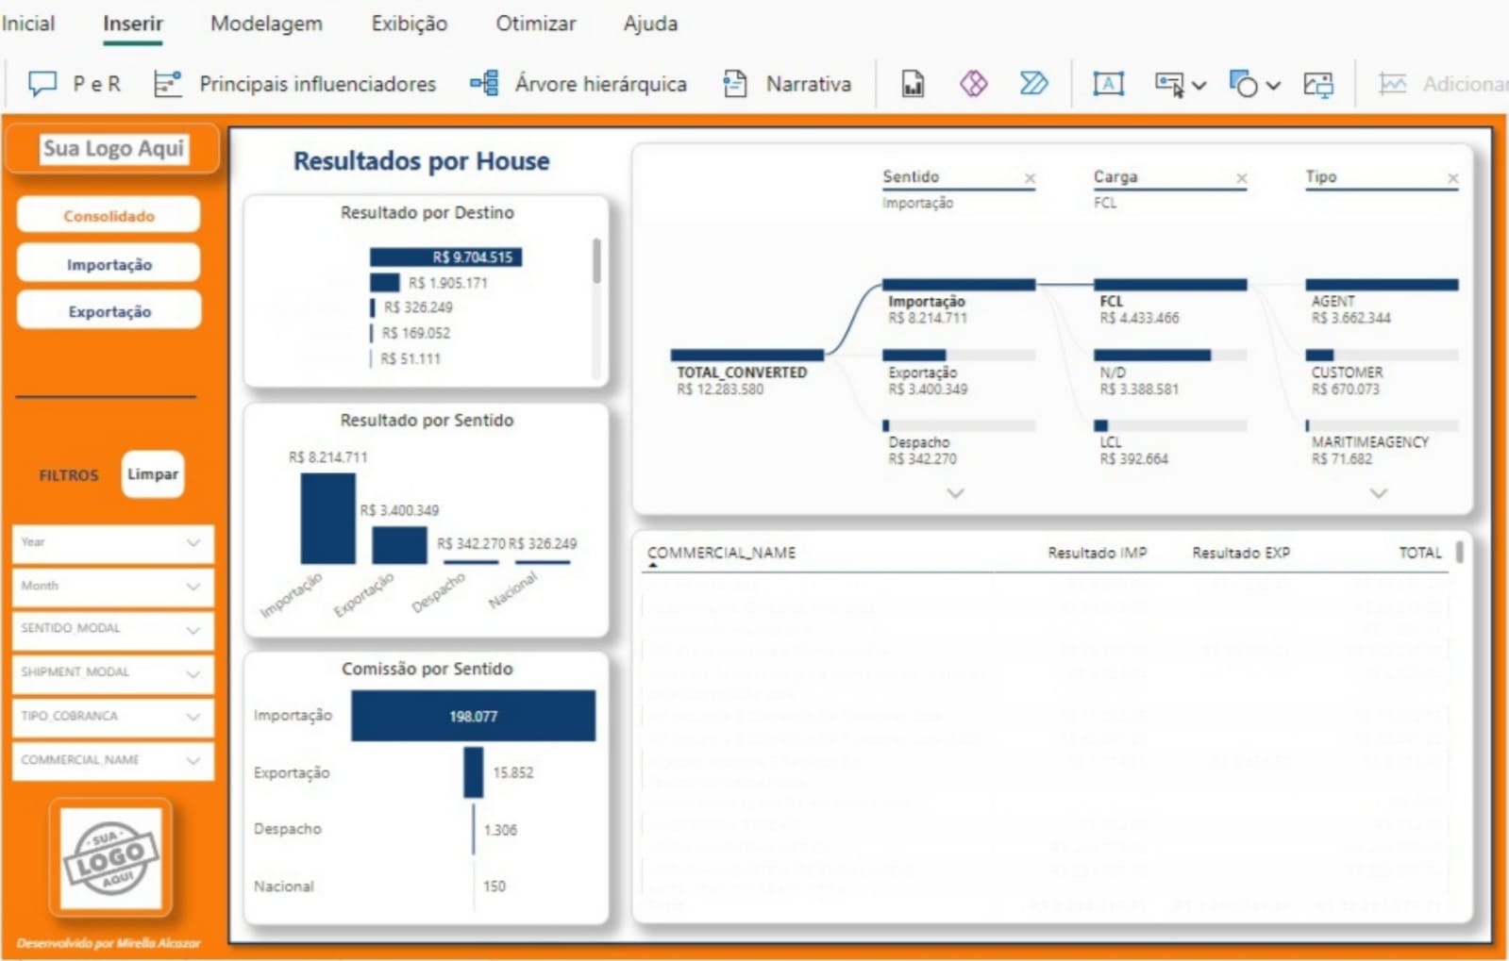This screenshot has height=961, width=1509.
Task: Insert a paginated report visual
Action: tap(913, 84)
